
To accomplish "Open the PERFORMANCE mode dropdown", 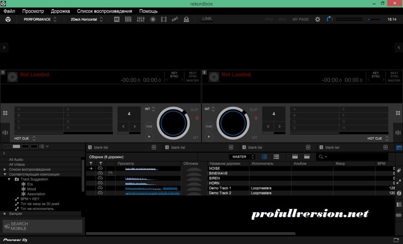I will [39, 19].
